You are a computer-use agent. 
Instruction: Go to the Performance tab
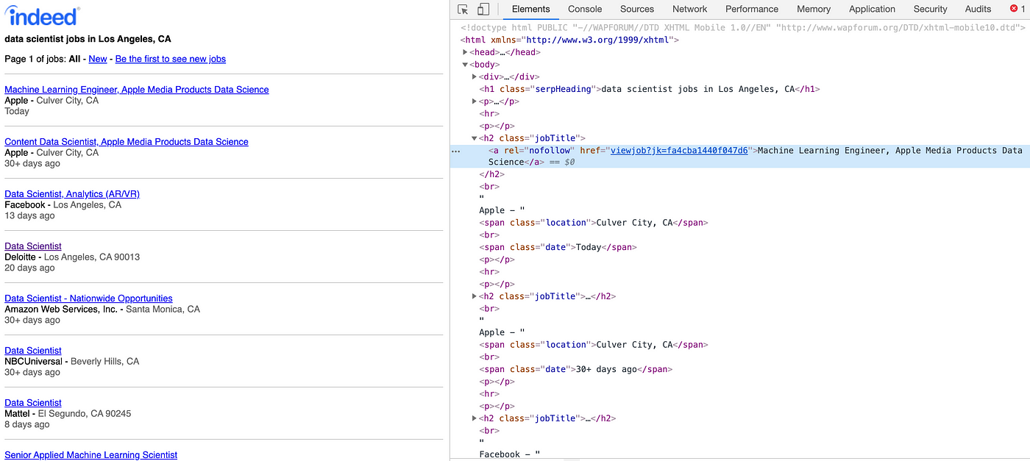point(751,10)
